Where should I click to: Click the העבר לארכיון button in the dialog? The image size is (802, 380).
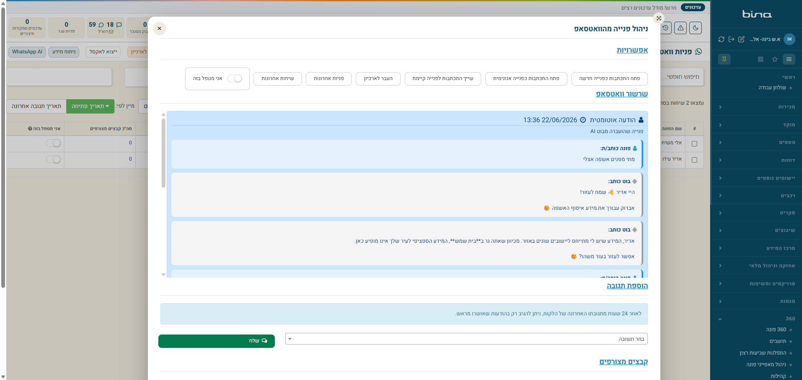378,78
